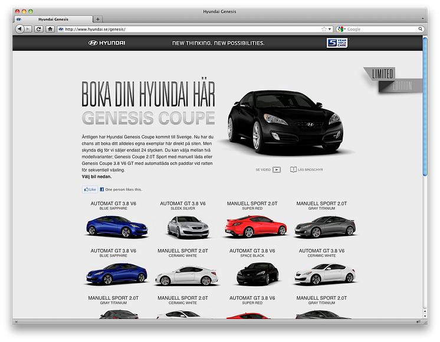Open the home page icon

pyautogui.click(x=50, y=29)
